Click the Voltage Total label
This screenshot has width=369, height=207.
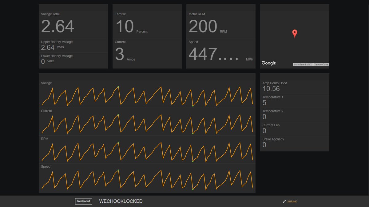(x=50, y=14)
